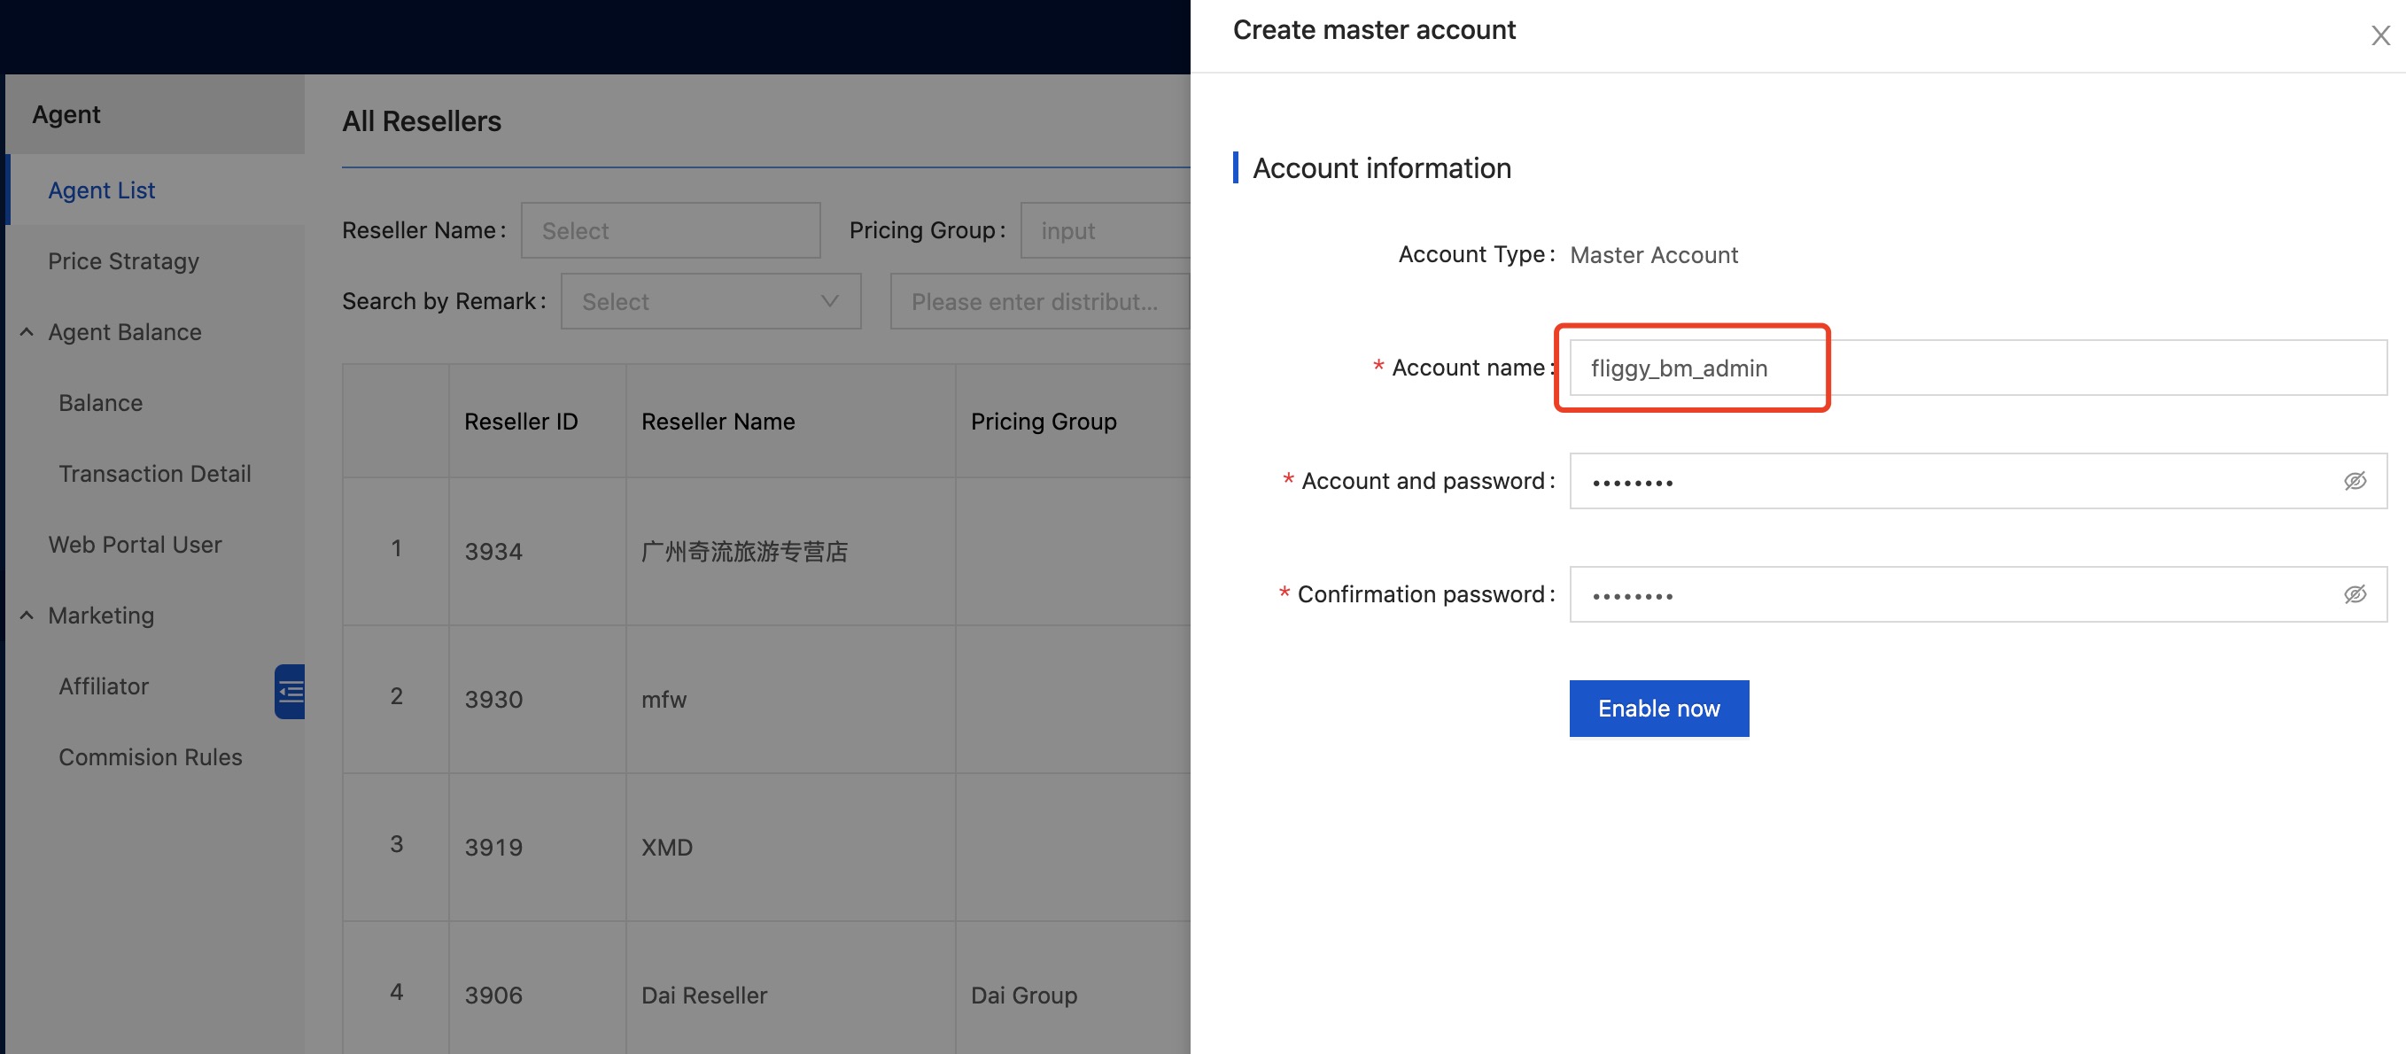Open Web Portal User page

pyautogui.click(x=135, y=546)
